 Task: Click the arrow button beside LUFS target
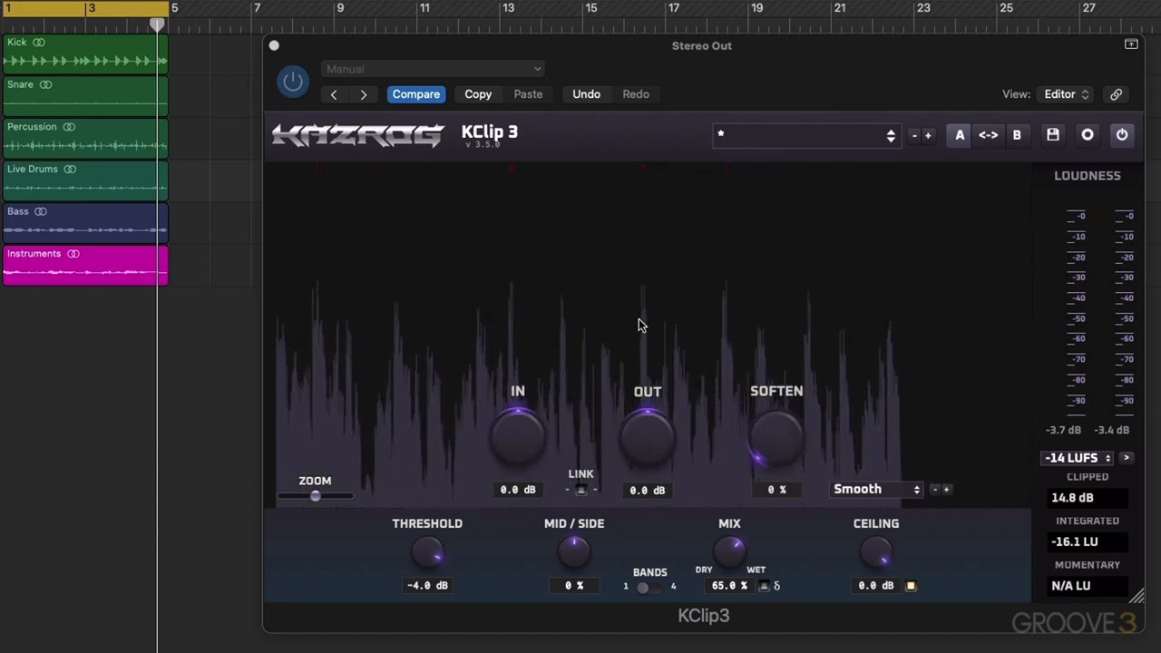(1127, 458)
